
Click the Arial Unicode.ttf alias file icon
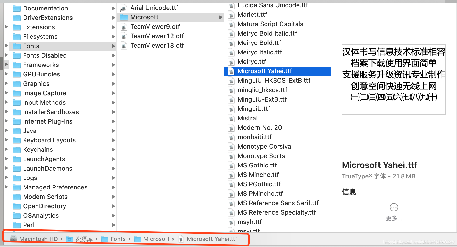pos(124,8)
